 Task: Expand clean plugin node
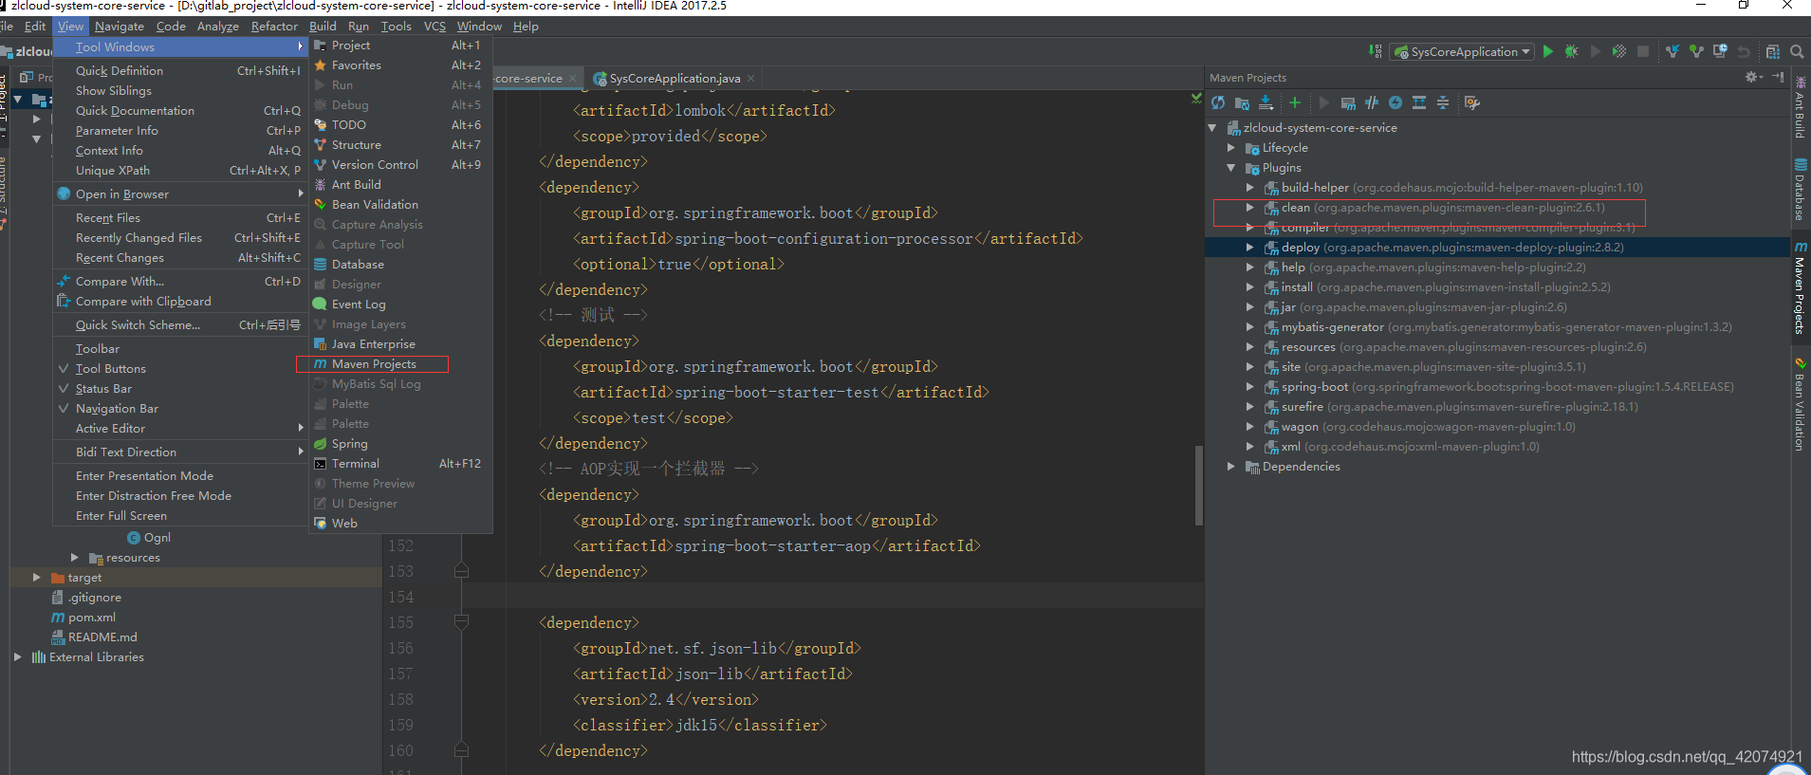coord(1250,207)
